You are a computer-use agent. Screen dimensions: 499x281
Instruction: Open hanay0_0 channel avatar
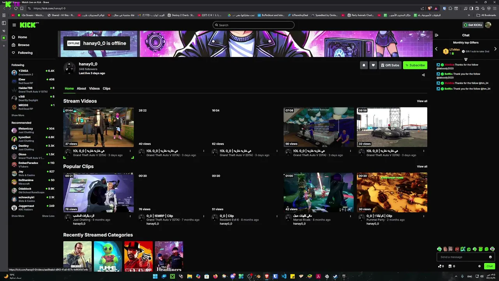pos(70,68)
